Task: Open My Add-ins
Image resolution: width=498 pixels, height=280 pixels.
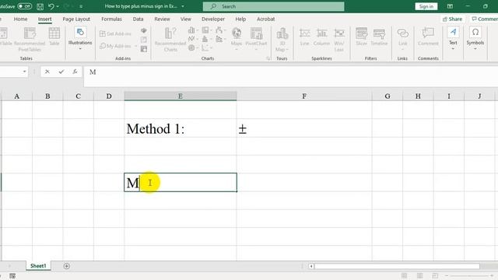Action: (116, 46)
